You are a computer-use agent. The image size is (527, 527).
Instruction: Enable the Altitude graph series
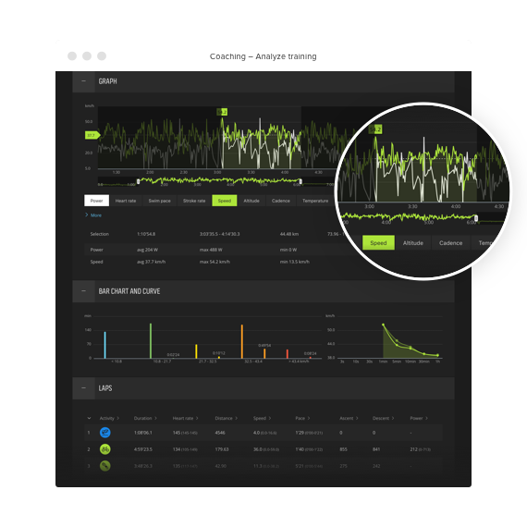[x=251, y=201]
